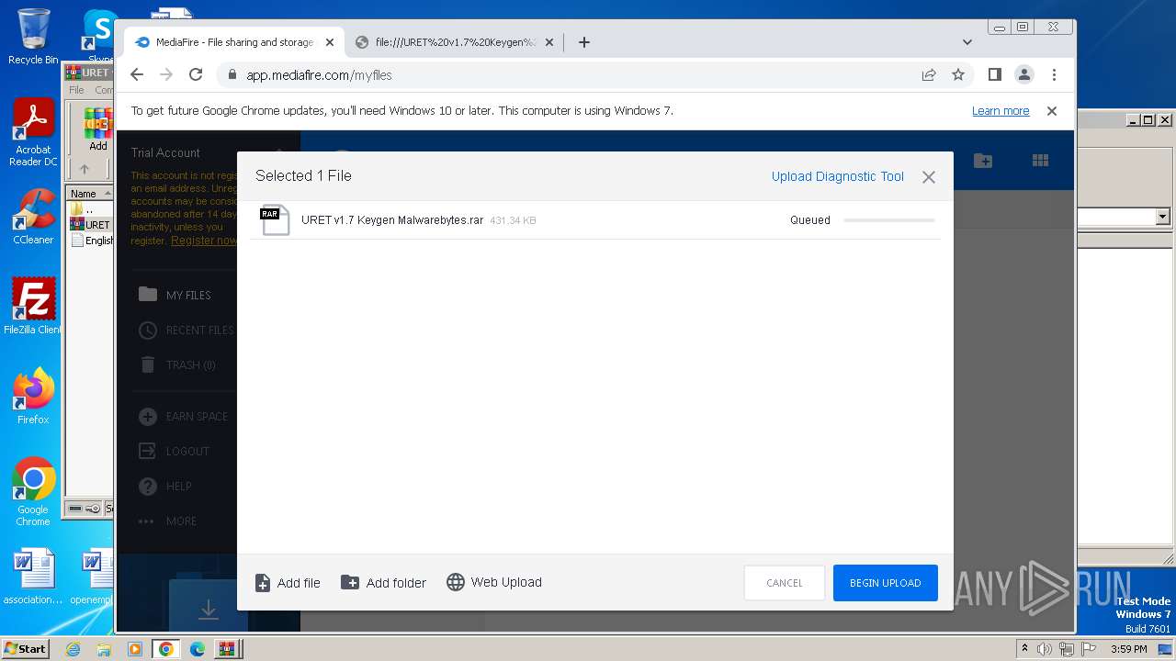Image resolution: width=1176 pixels, height=661 pixels.
Task: Click Name column header in WinRAR
Action: pyautogui.click(x=89, y=193)
